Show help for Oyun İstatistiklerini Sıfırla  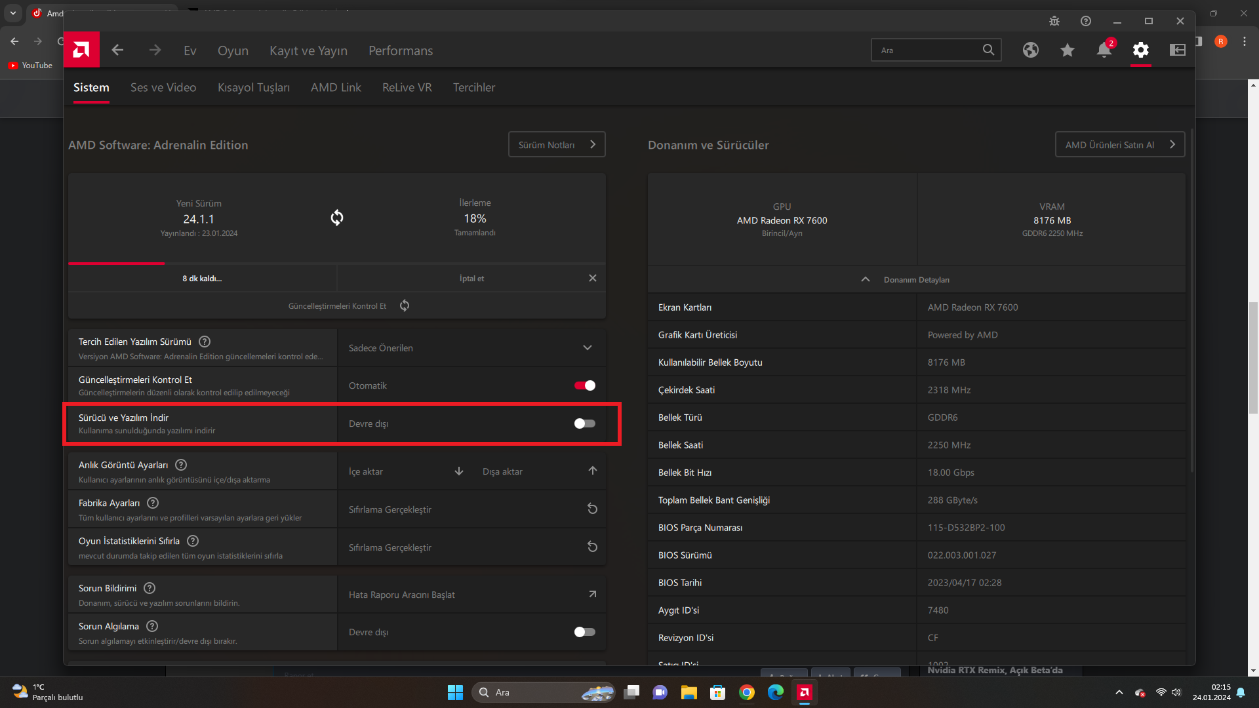point(193,541)
